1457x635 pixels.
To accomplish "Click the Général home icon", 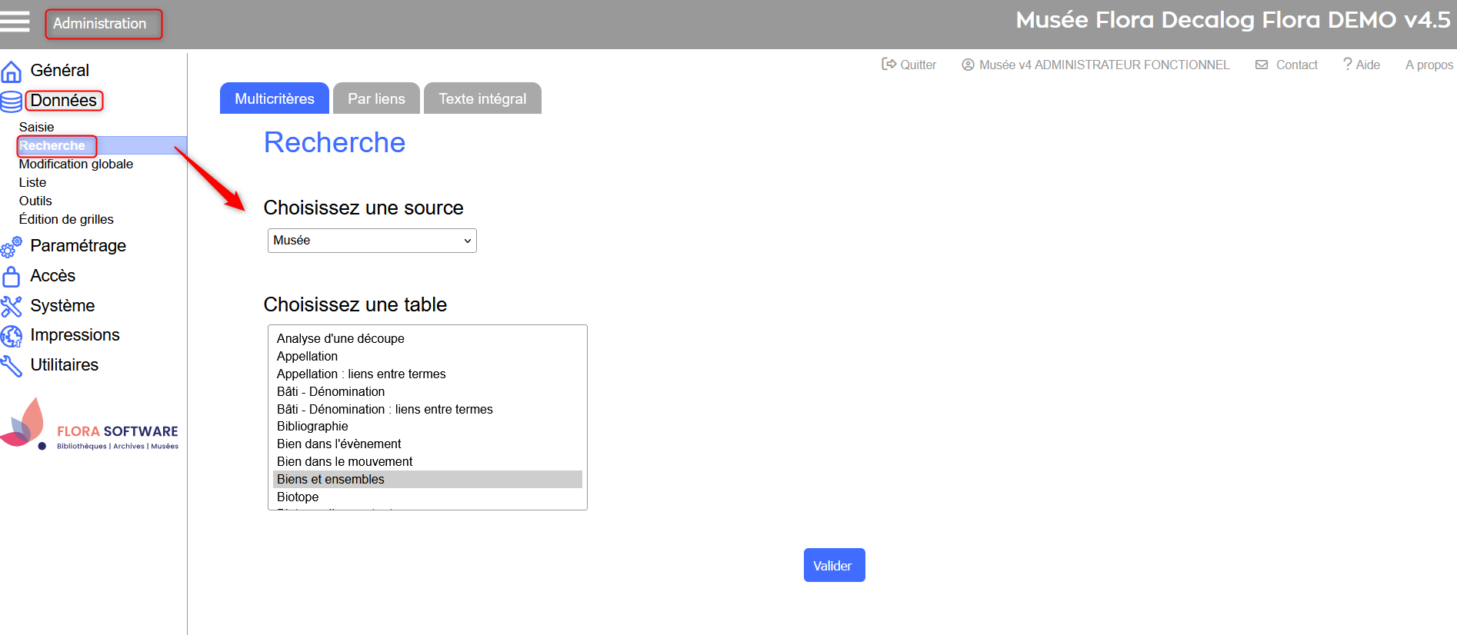I will (12, 71).
